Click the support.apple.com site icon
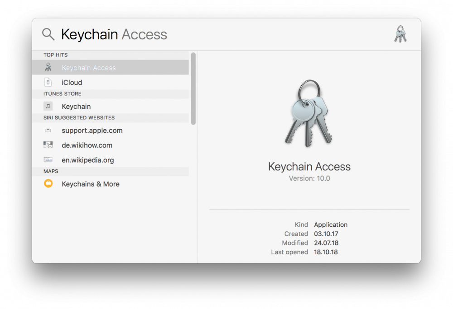 coord(48,131)
